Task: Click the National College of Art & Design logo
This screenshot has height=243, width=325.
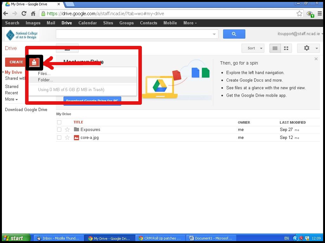Action: click(x=22, y=35)
